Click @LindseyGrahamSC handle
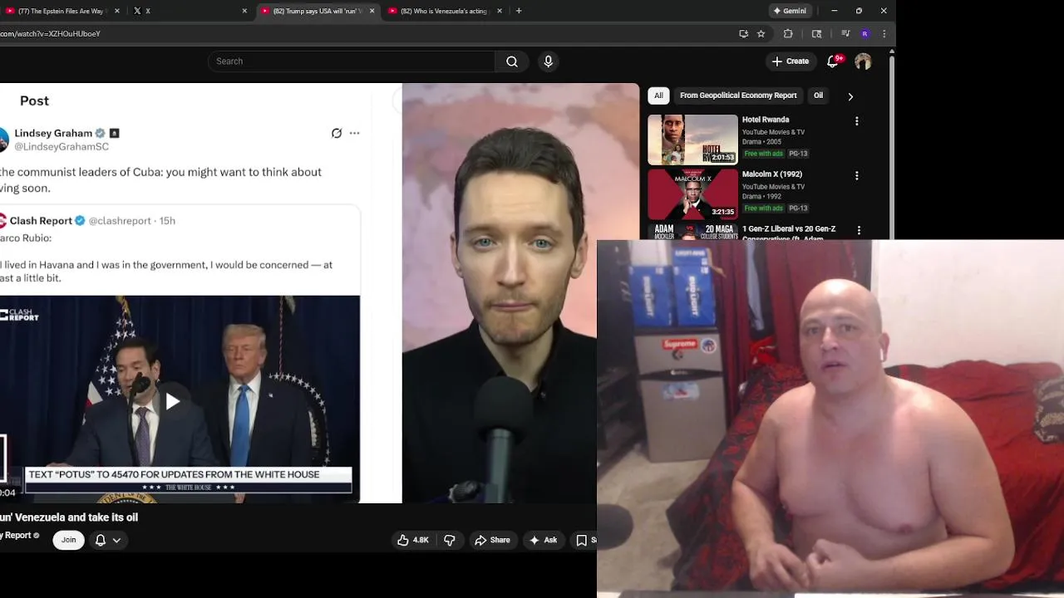This screenshot has width=1064, height=598. tap(62, 147)
